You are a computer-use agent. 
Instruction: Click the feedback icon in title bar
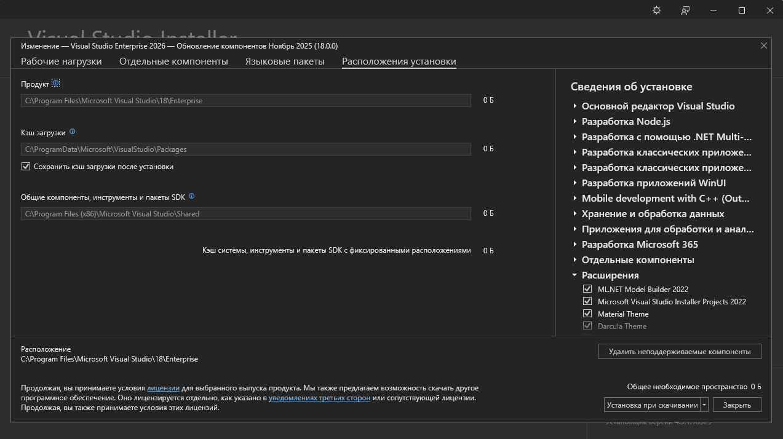(x=685, y=10)
